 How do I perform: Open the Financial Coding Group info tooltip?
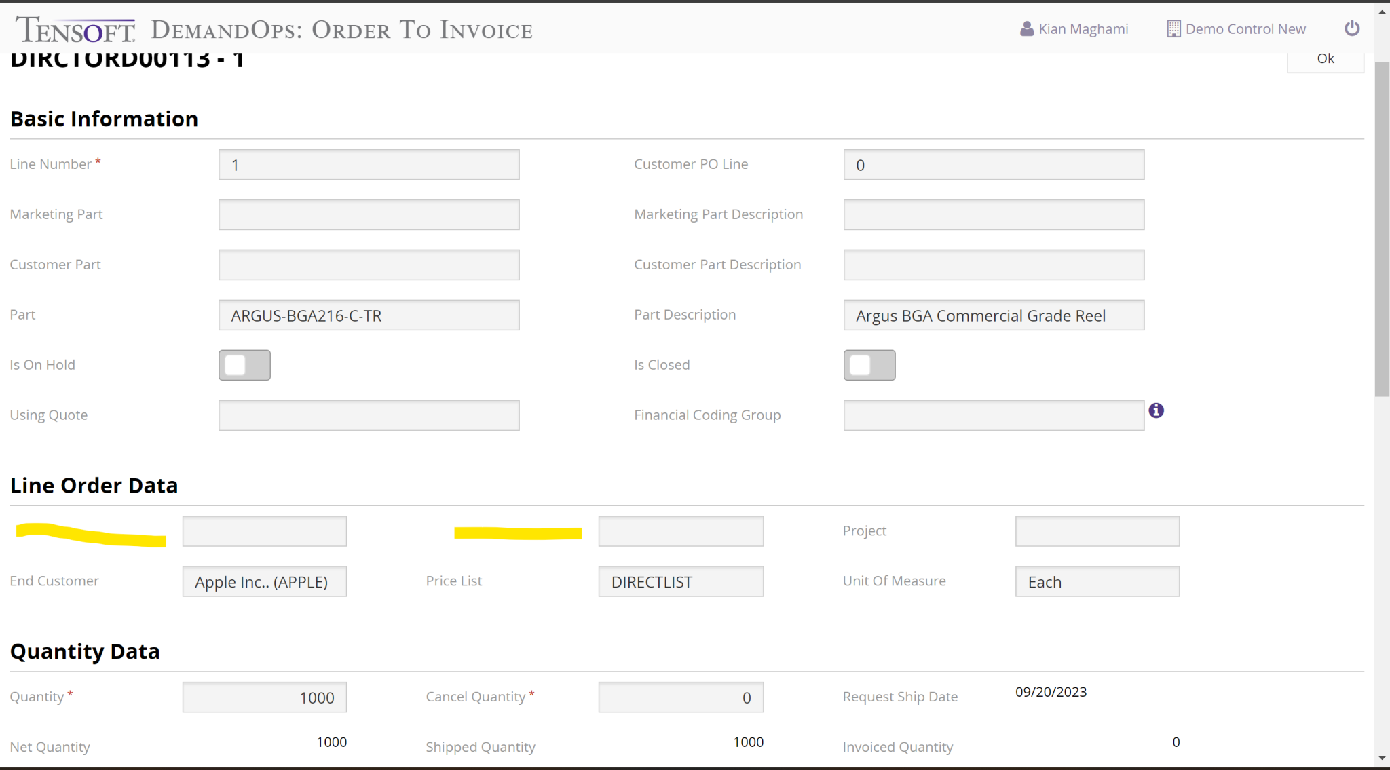[1157, 410]
